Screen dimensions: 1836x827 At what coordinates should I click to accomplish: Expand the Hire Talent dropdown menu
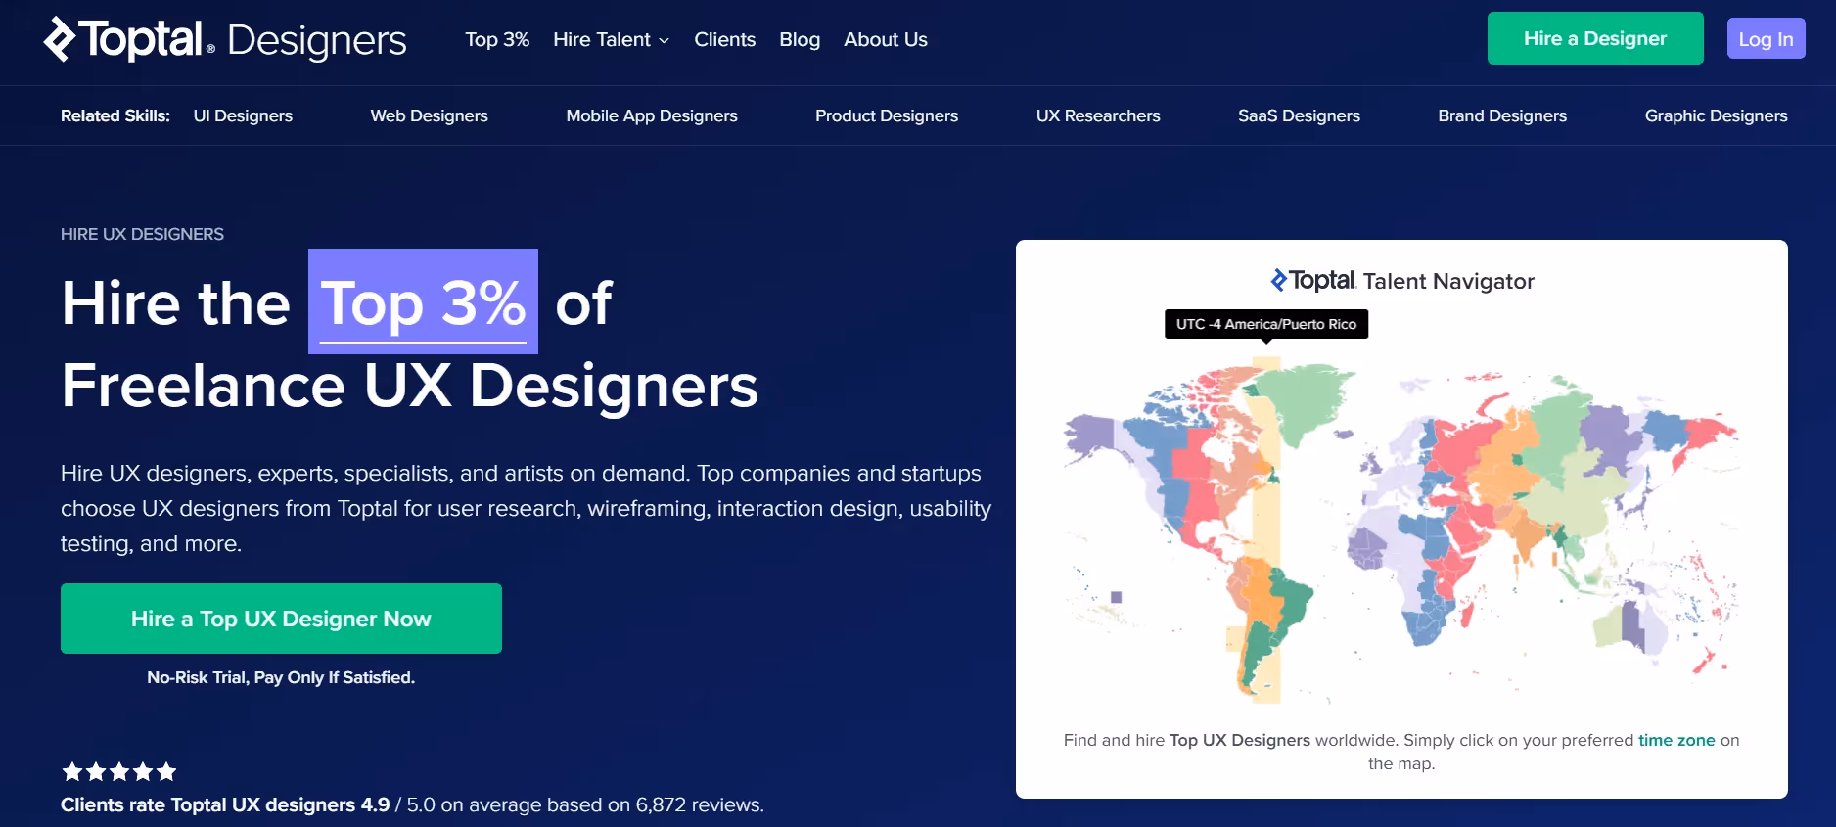pos(611,39)
